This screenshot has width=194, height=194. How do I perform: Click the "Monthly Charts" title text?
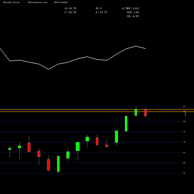pyautogui.click(x=11, y=2)
